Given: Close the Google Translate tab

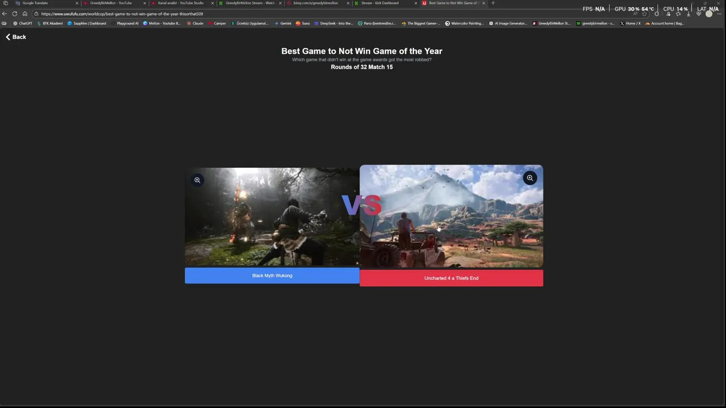Looking at the screenshot, I should click(77, 3).
